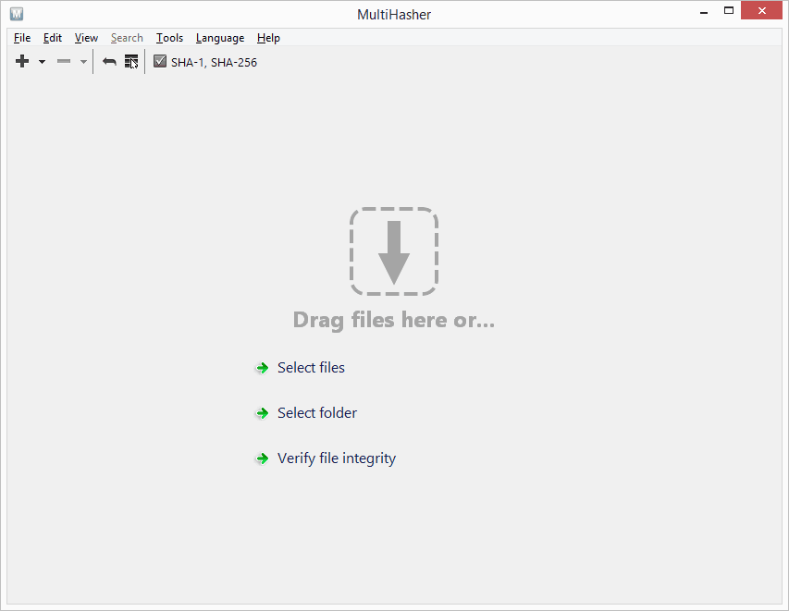Open the Edit menu
This screenshot has height=611, width=789.
53,38
